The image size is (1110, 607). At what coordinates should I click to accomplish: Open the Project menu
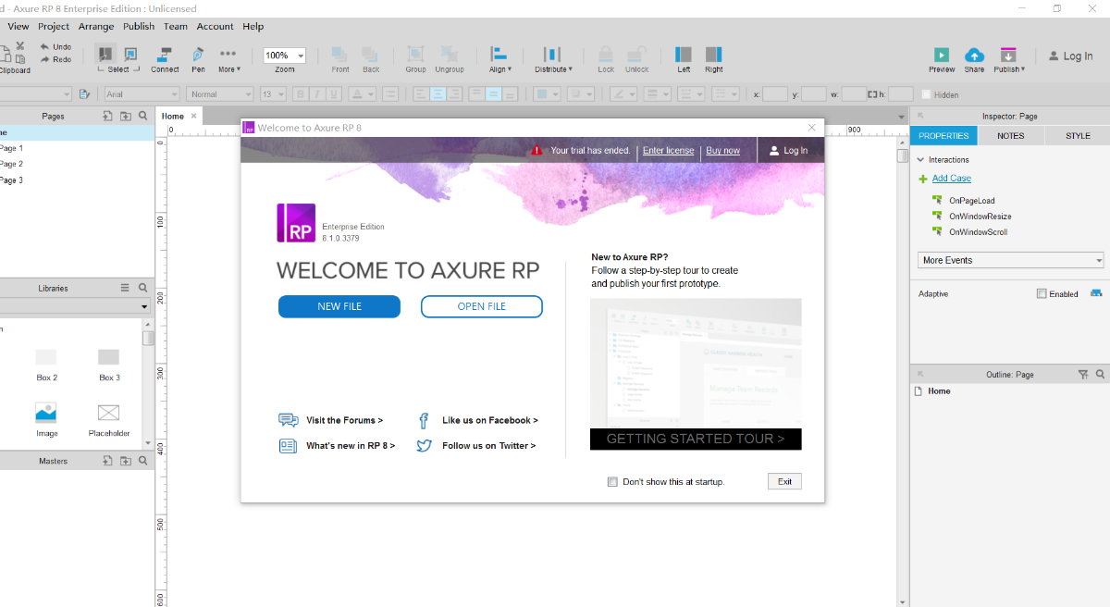coord(54,27)
